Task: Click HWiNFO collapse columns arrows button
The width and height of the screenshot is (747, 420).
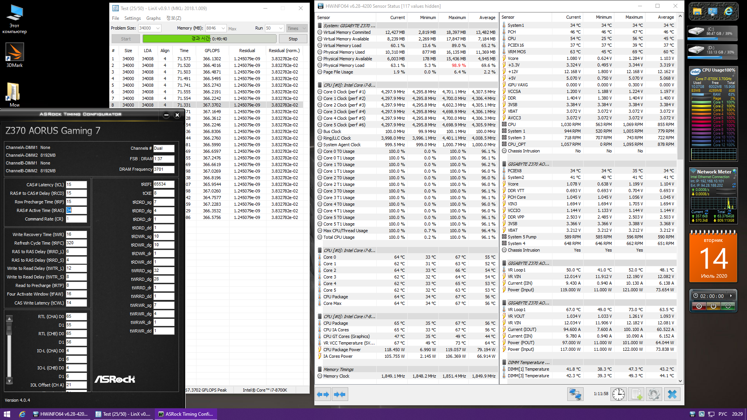Action: point(340,394)
